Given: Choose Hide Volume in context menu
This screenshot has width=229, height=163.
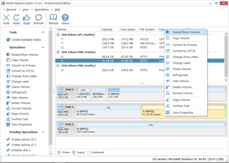Looking at the screenshot, I should coord(186,81).
